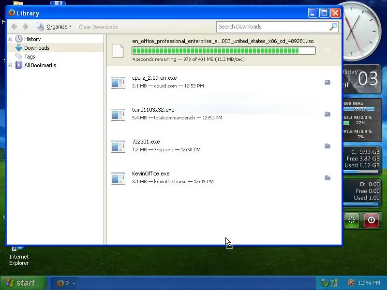
Task: Click the red power button in the gadget
Action: [372, 220]
